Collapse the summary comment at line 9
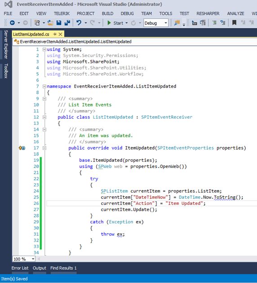Viewport: 257px width, 283px height. point(44,99)
